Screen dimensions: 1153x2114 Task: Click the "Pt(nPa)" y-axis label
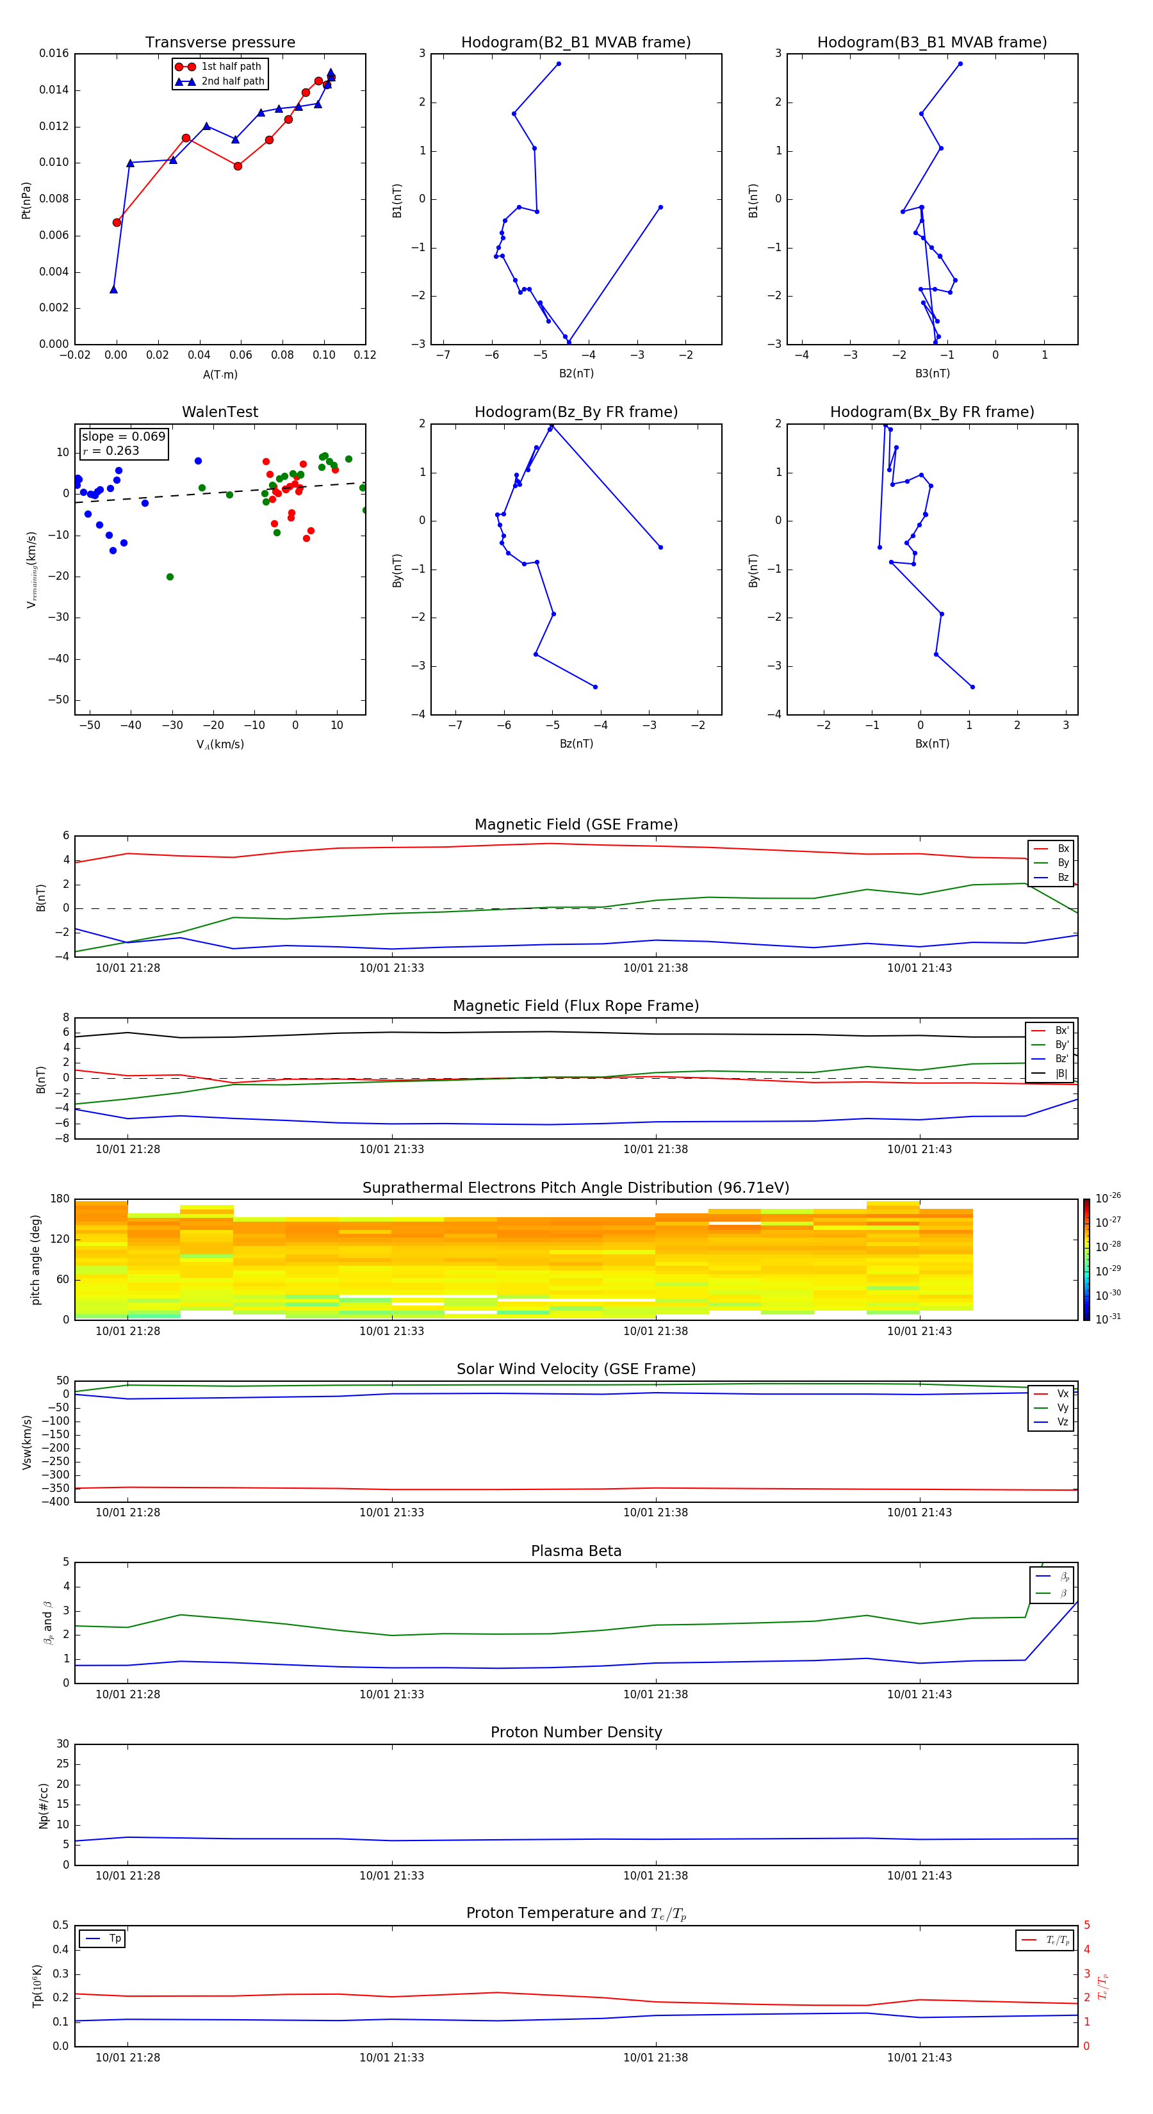point(26,199)
